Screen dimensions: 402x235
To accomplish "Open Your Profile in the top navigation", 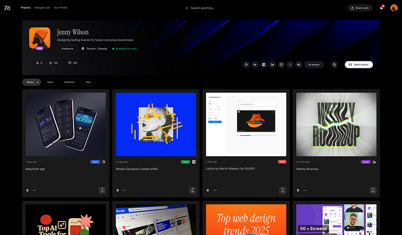I will tap(60, 8).
